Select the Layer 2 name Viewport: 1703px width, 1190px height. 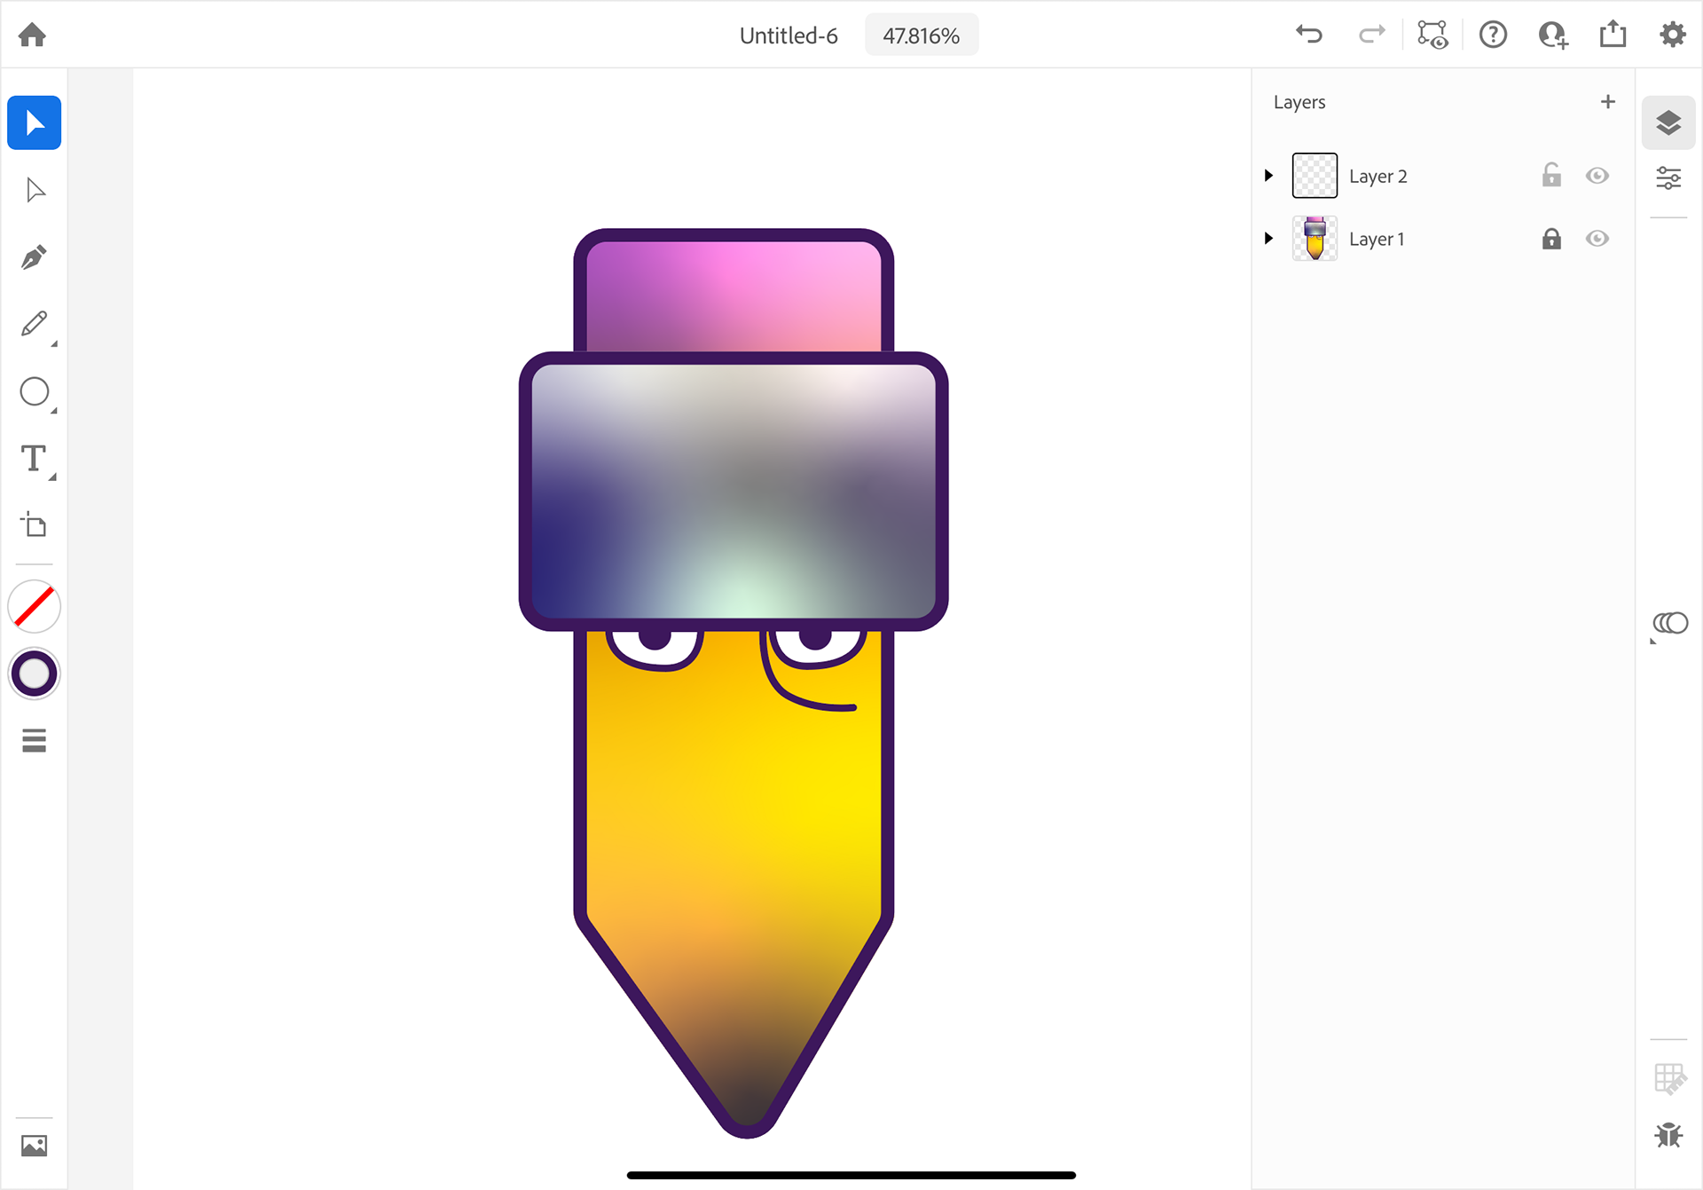[x=1378, y=177]
